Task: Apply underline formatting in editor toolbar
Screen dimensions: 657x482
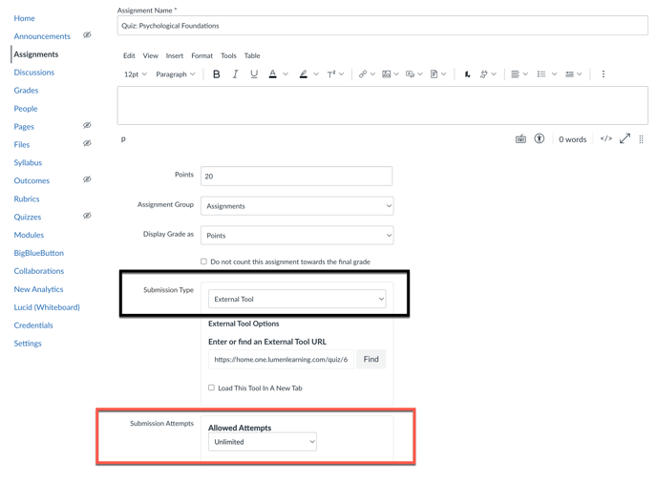Action: pyautogui.click(x=254, y=74)
